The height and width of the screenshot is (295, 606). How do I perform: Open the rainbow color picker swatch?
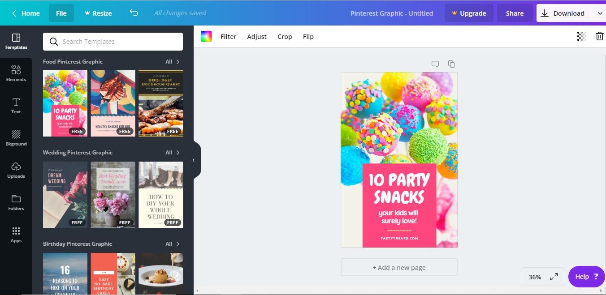(206, 37)
